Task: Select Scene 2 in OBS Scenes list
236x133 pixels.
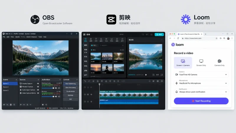Action: coord(10,87)
